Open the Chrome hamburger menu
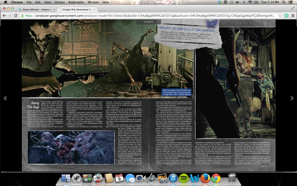 click(x=293, y=16)
